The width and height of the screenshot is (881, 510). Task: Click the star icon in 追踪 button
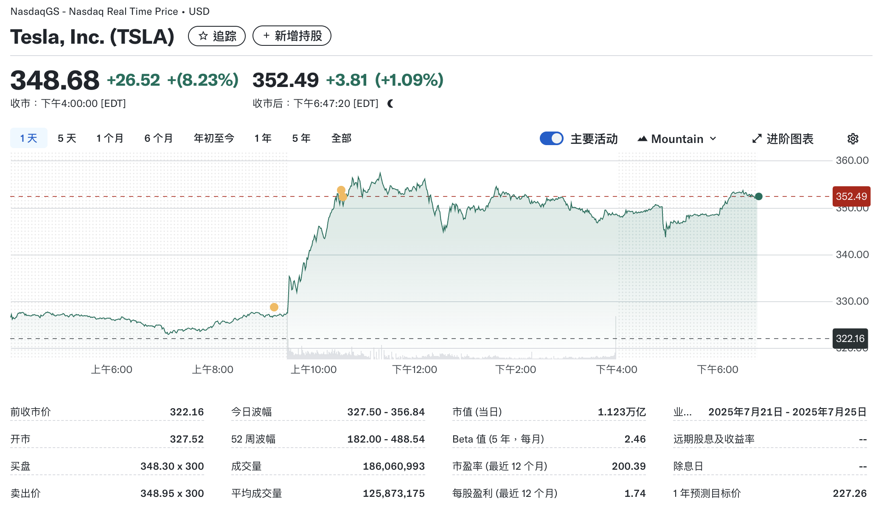pos(203,36)
